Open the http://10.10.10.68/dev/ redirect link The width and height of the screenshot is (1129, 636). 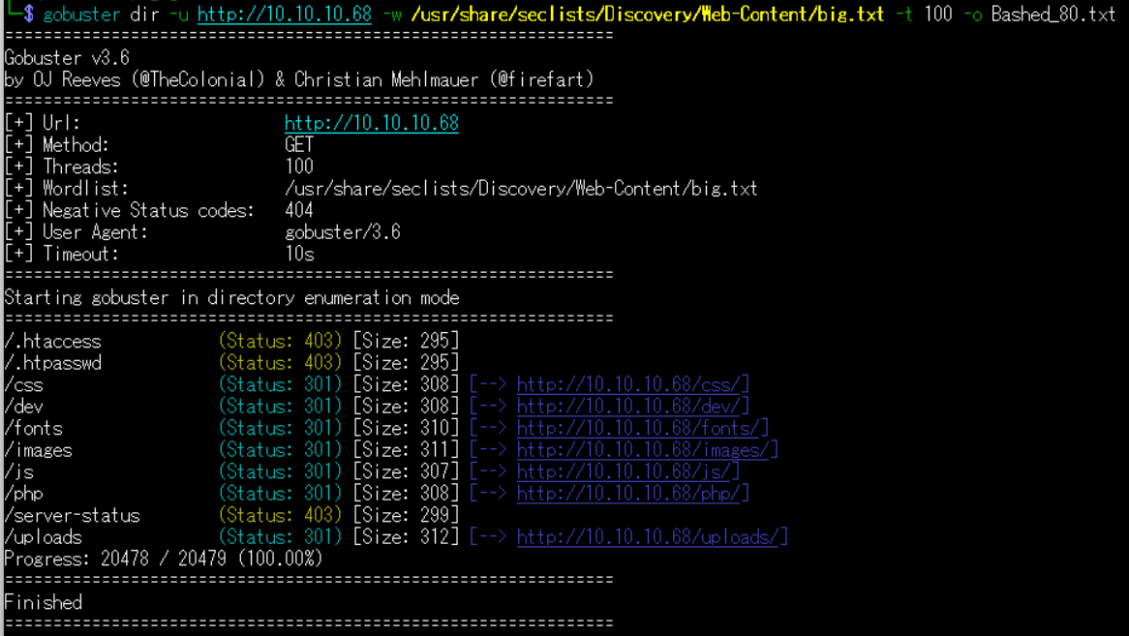coord(632,407)
